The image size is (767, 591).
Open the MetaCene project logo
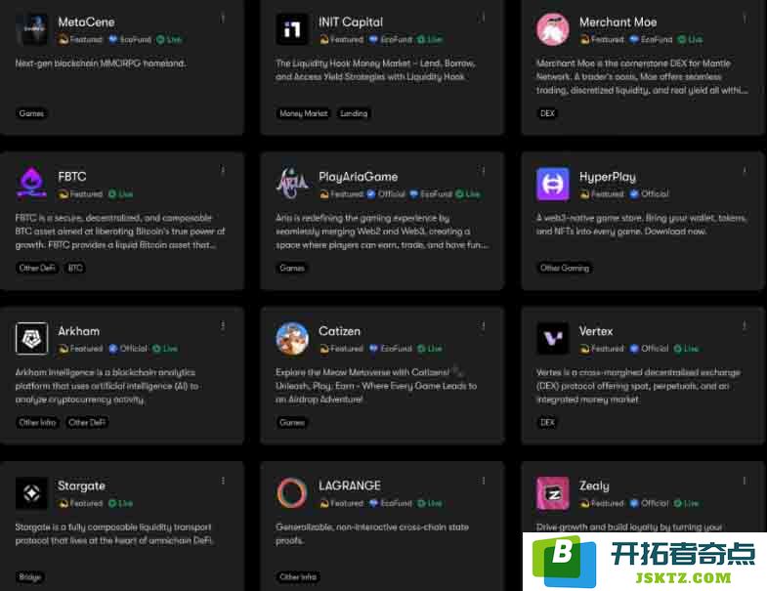pos(32,29)
